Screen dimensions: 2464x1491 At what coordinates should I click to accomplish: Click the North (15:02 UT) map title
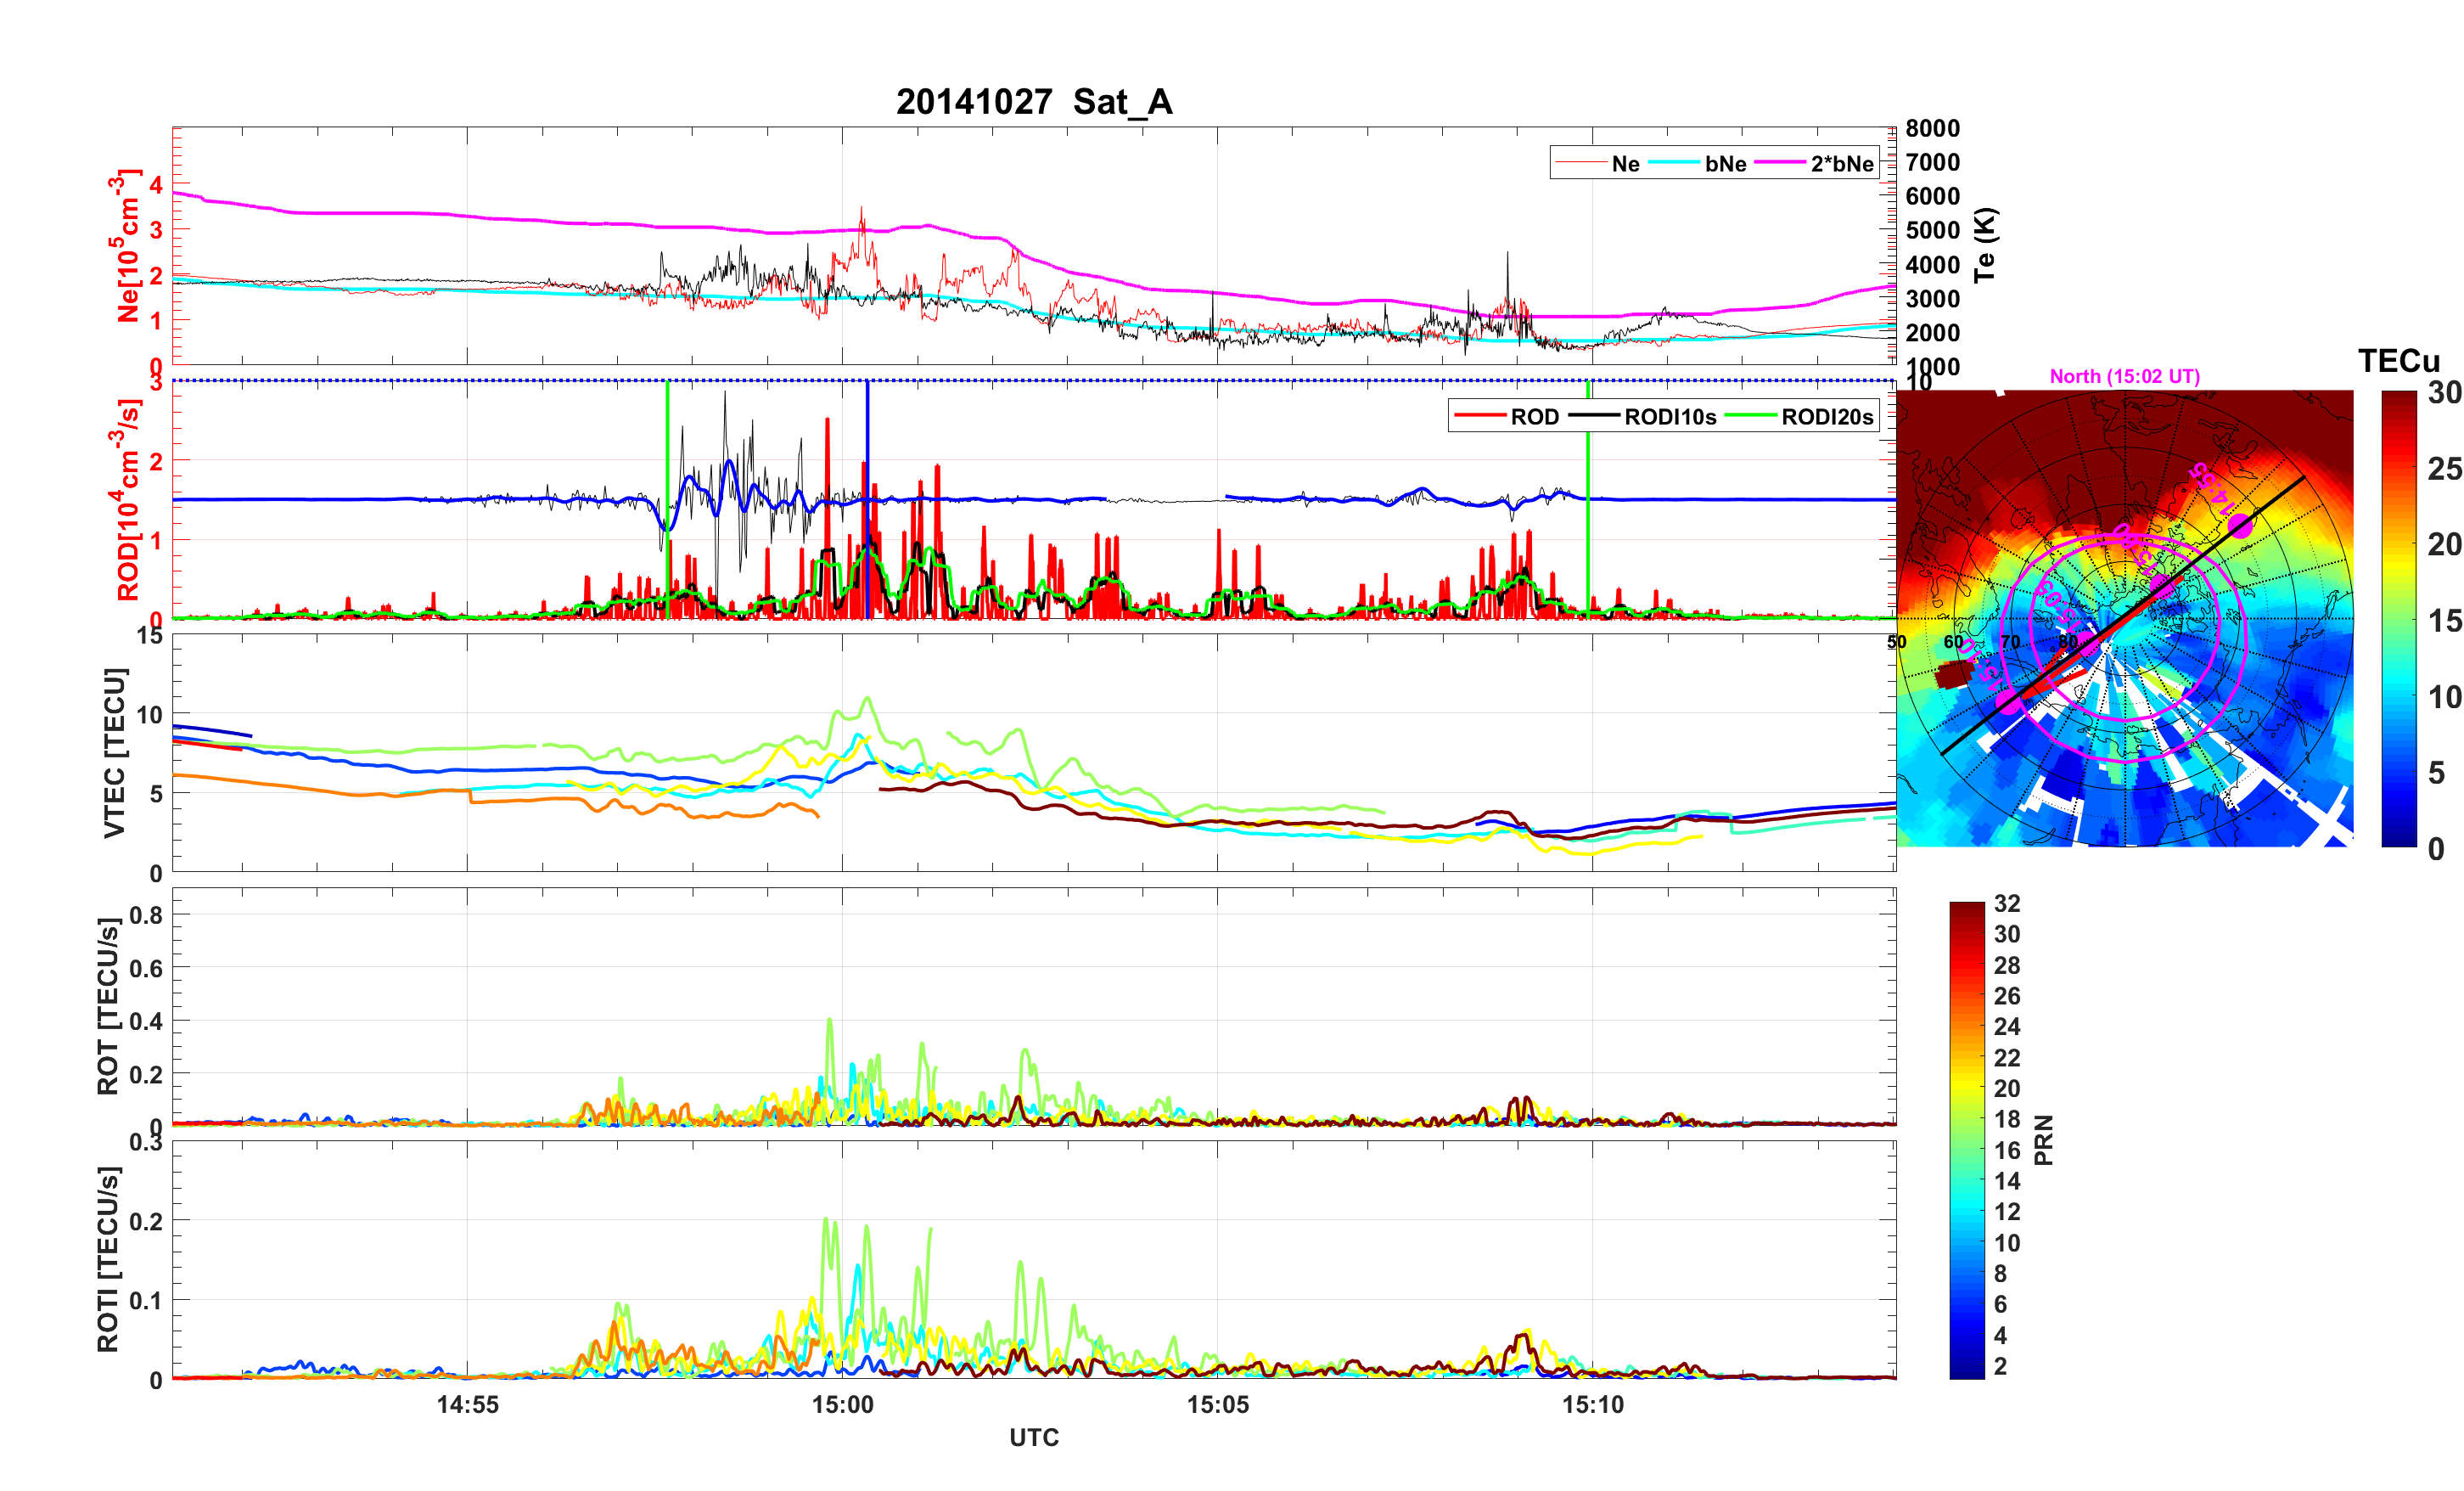2124,376
